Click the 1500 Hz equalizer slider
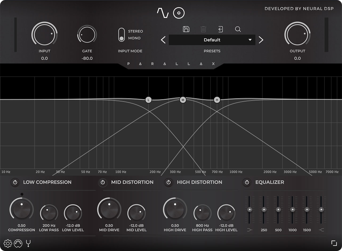 pyautogui.click(x=307, y=209)
